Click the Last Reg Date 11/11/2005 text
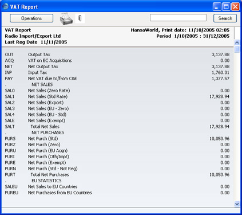 tap(36, 42)
